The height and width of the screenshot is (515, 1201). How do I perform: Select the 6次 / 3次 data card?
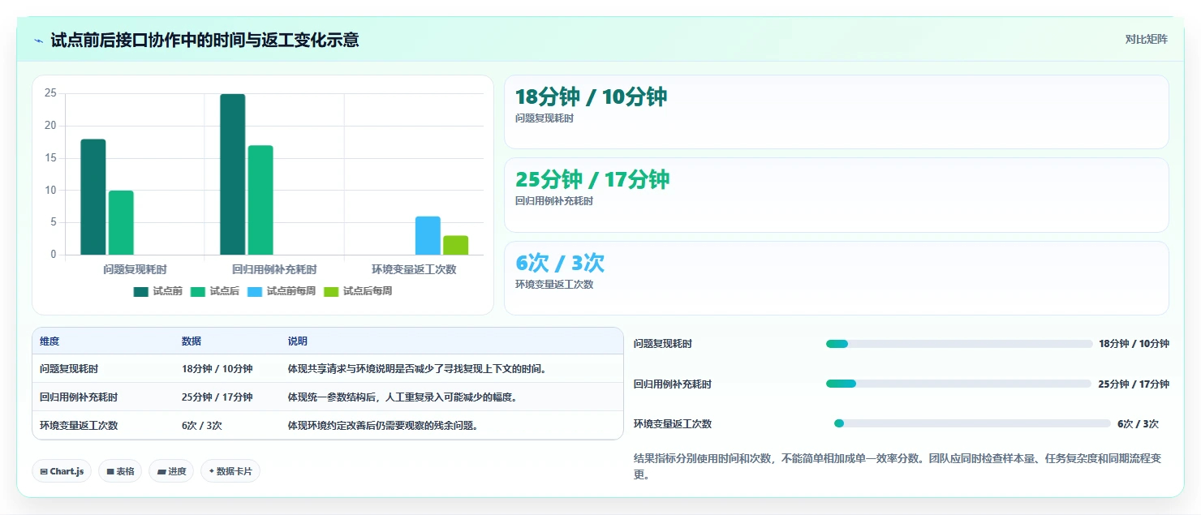837,278
